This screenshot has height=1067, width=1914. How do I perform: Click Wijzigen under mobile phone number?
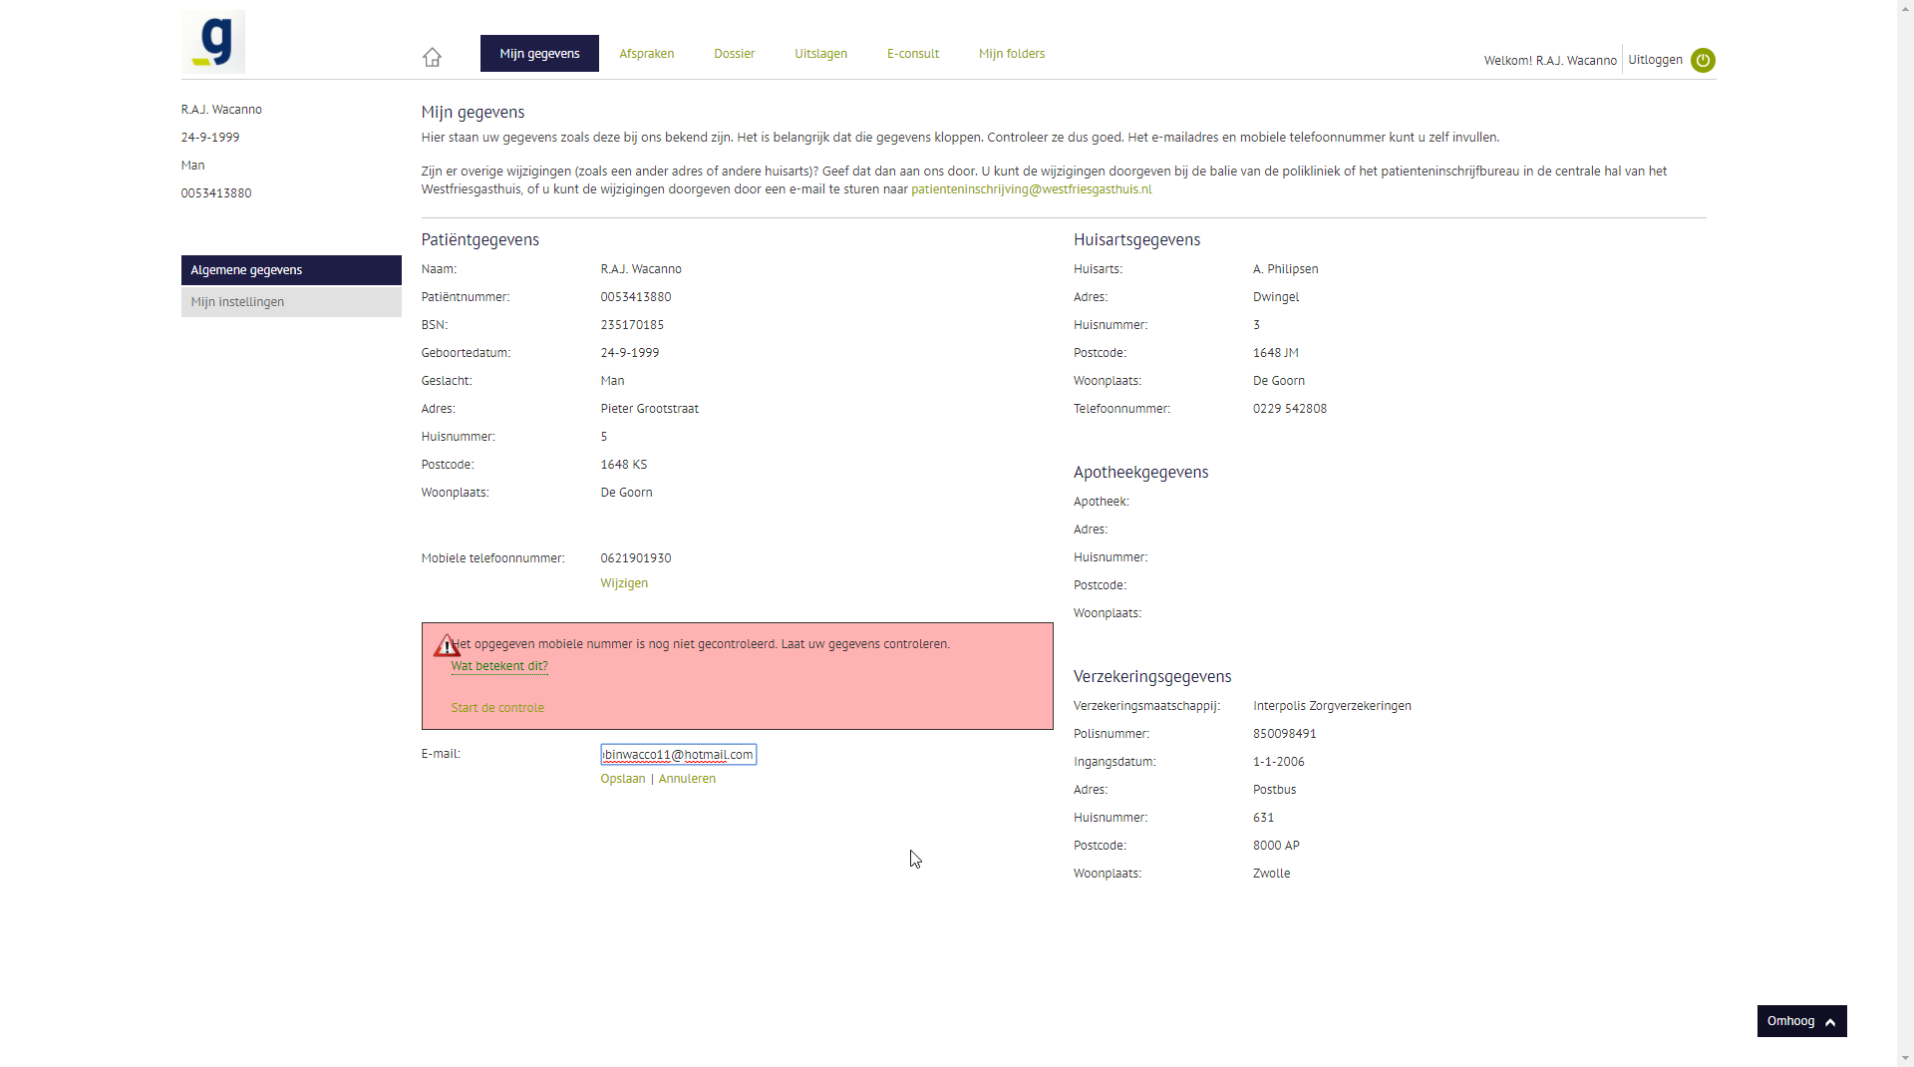click(x=624, y=583)
